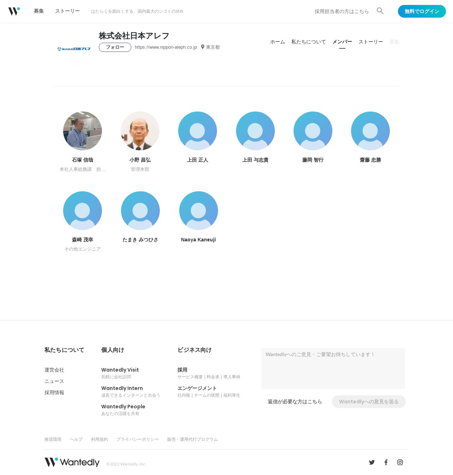Open 運営会社 footer link
This screenshot has width=453, height=475.
54,370
